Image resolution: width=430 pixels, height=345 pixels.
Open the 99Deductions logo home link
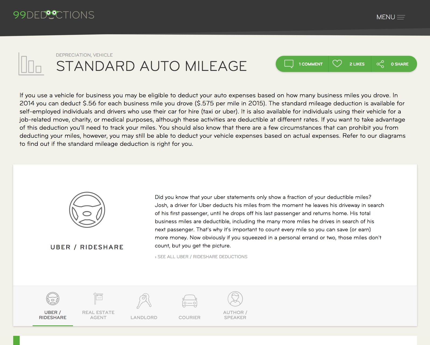54,15
